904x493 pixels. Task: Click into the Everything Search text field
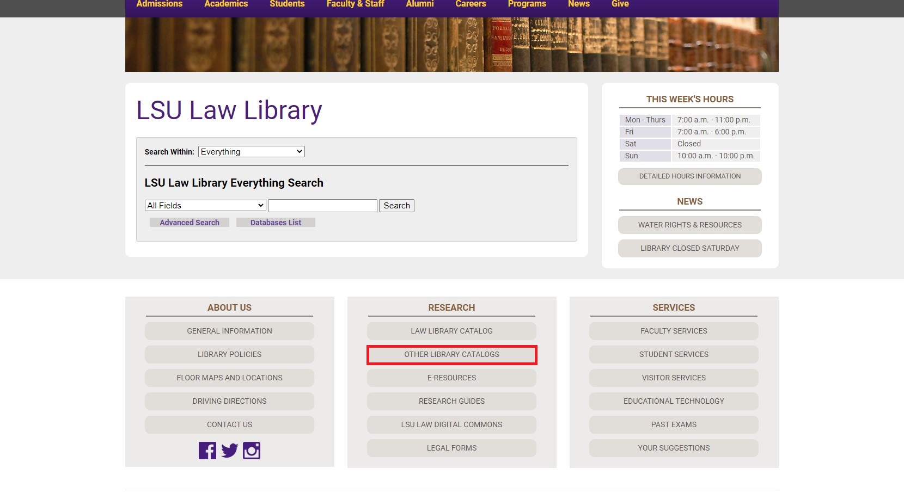(322, 206)
